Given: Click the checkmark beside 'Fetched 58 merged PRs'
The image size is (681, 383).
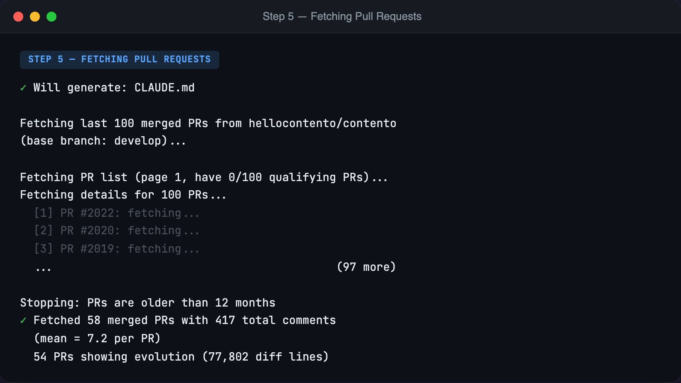Looking at the screenshot, I should 23,320.
